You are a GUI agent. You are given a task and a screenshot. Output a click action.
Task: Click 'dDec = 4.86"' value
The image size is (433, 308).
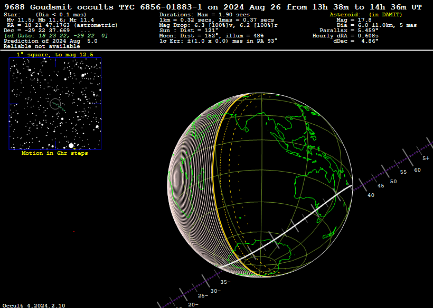tap(356, 41)
